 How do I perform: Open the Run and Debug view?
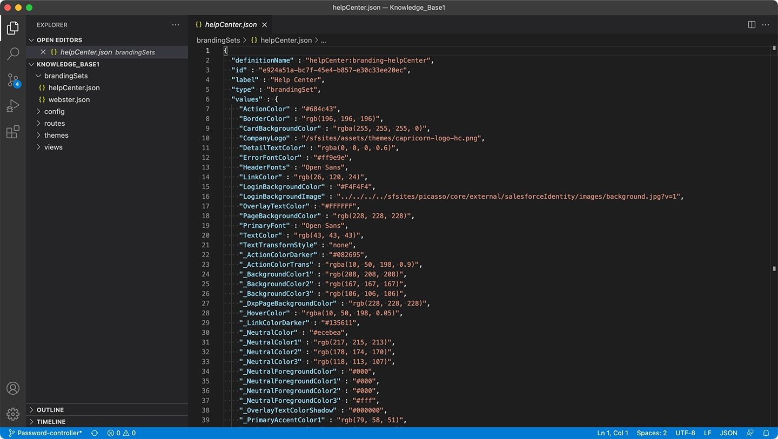[13, 106]
